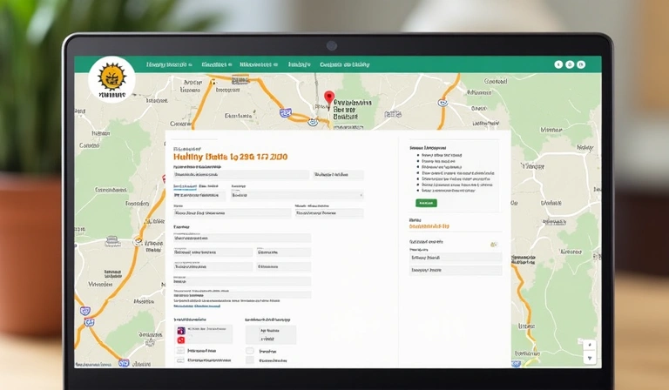Click the last round icon in the header's right corner
This screenshot has height=390, width=669.
click(583, 64)
